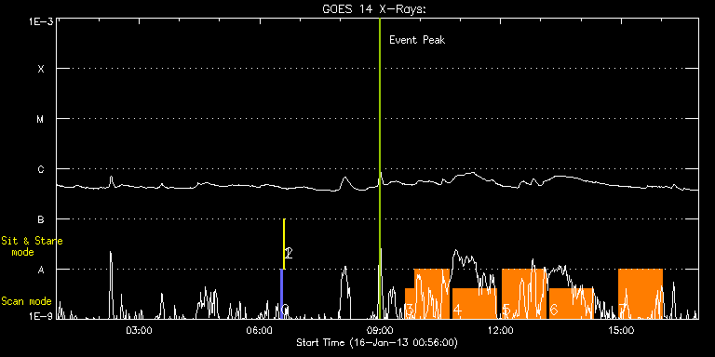Click the 12:00 time axis label
Viewport: 715px width, 357px height.
(x=501, y=330)
